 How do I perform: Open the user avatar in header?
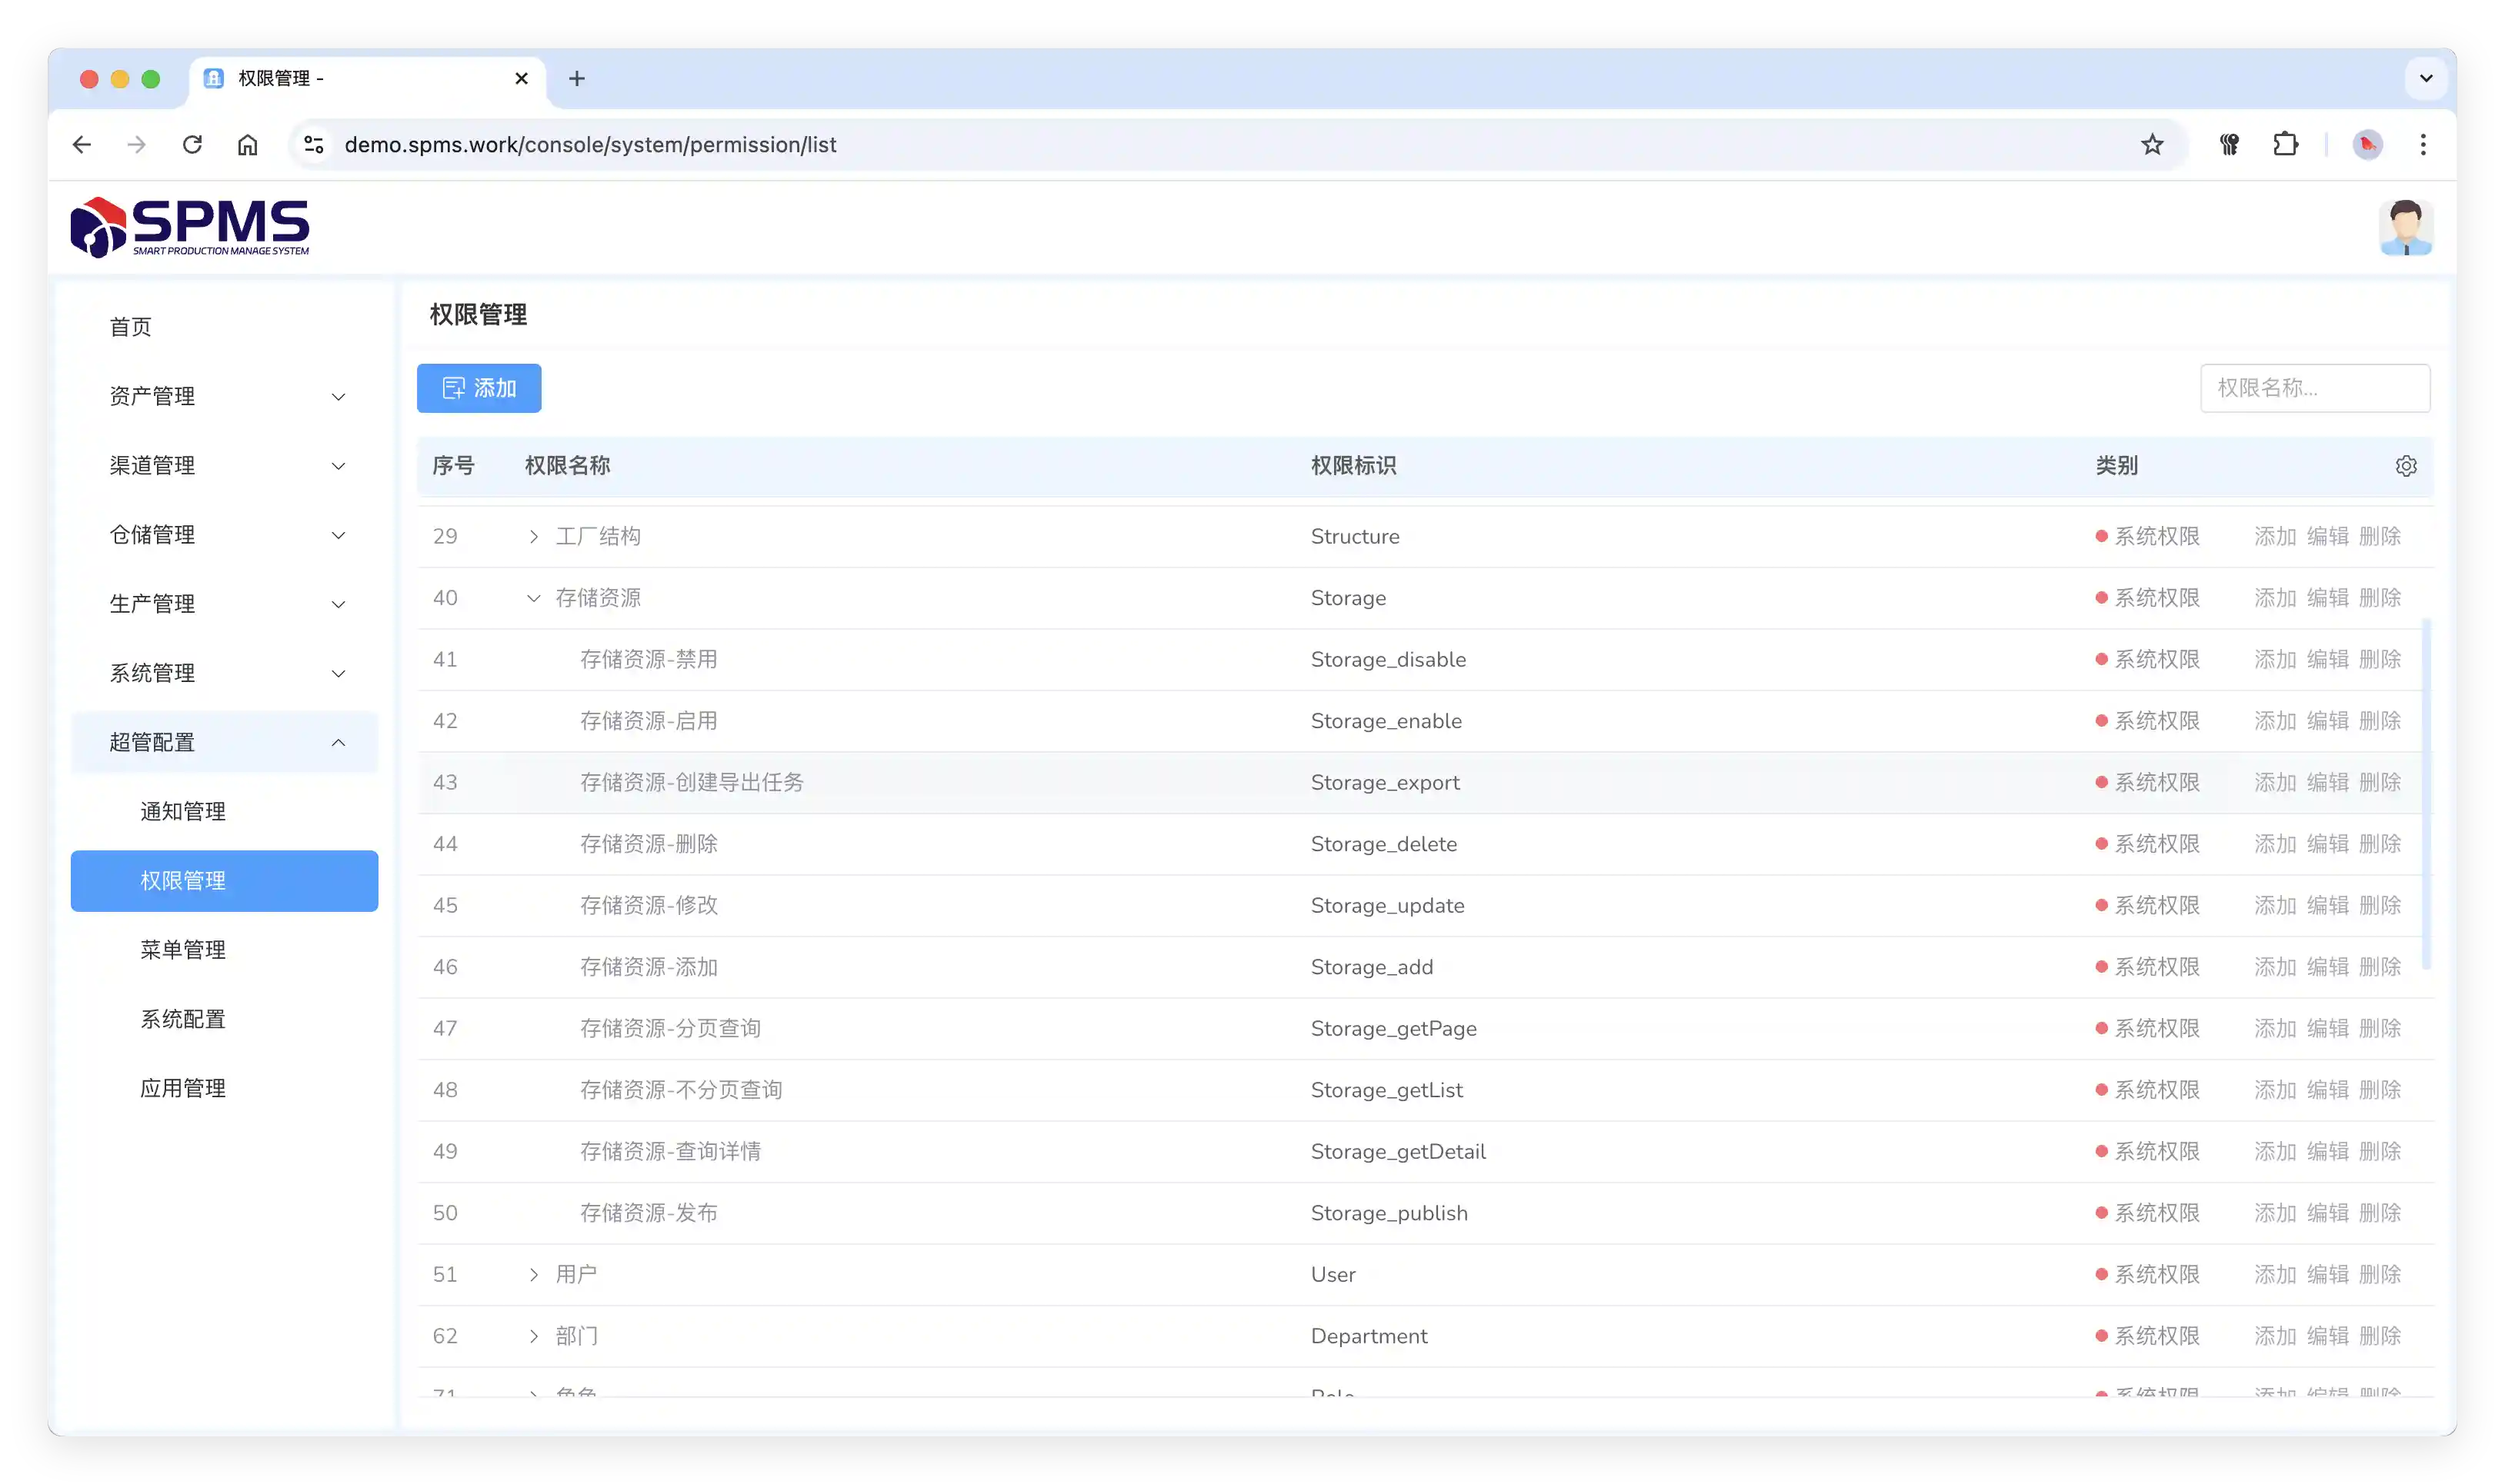click(2405, 228)
